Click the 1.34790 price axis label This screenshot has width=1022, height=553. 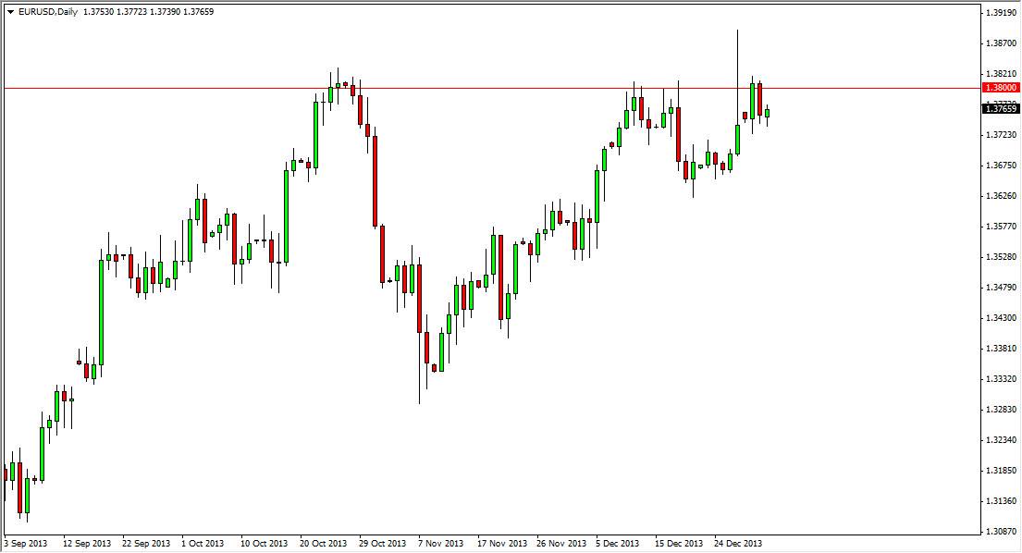(x=1001, y=288)
